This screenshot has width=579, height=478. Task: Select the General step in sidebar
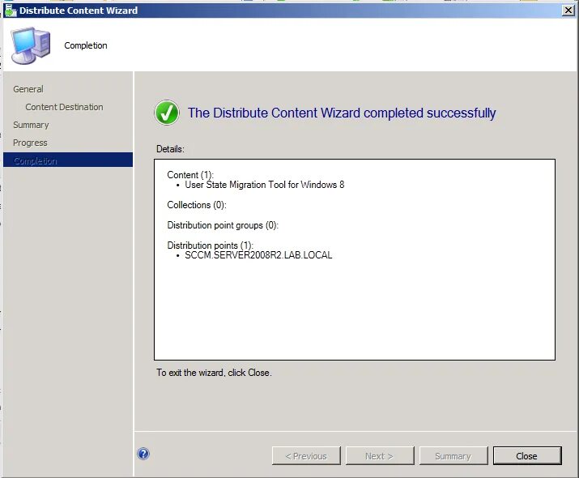[28, 89]
